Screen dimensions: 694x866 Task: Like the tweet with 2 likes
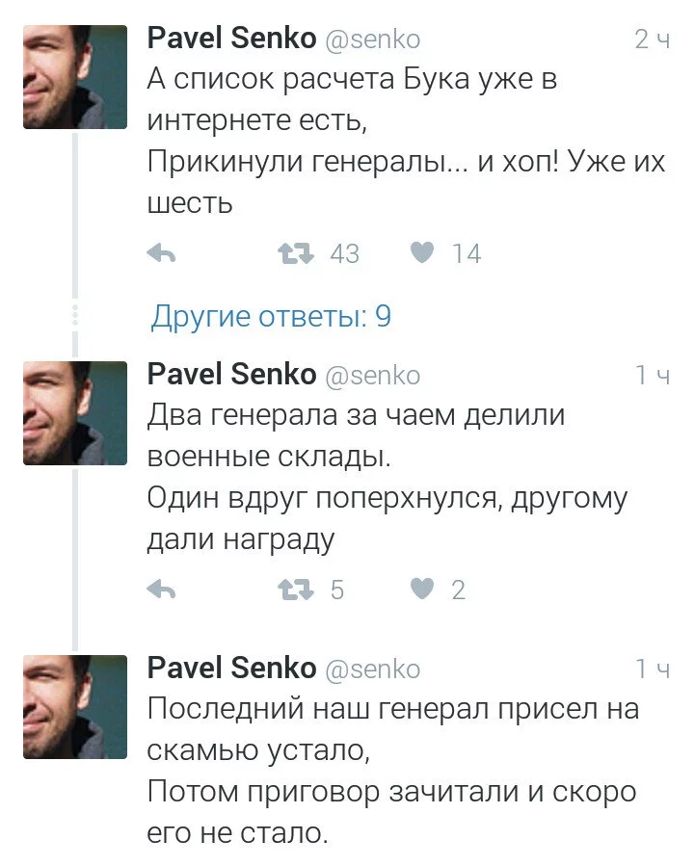422,590
